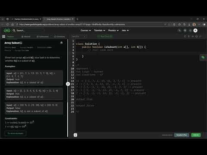Open the green chat bubble at the right edge
Viewport: 207px width, 155px height.
(203, 57)
